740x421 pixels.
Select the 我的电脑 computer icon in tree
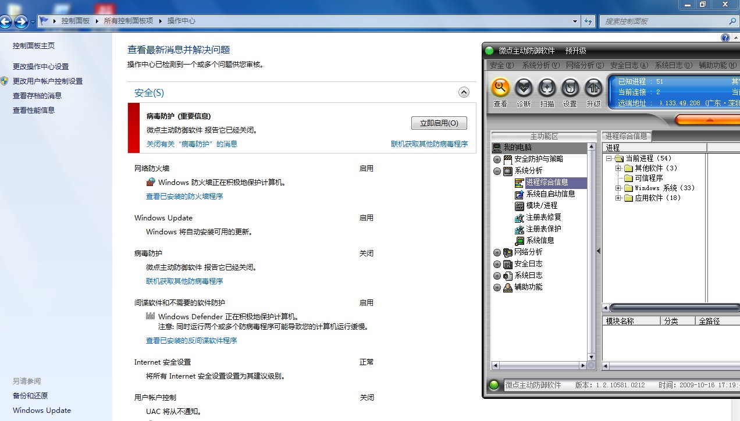[497, 148]
